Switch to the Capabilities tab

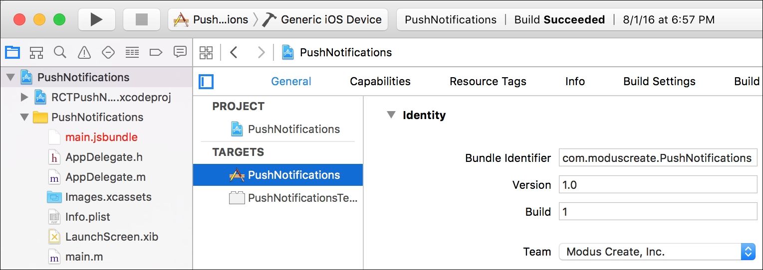click(380, 81)
